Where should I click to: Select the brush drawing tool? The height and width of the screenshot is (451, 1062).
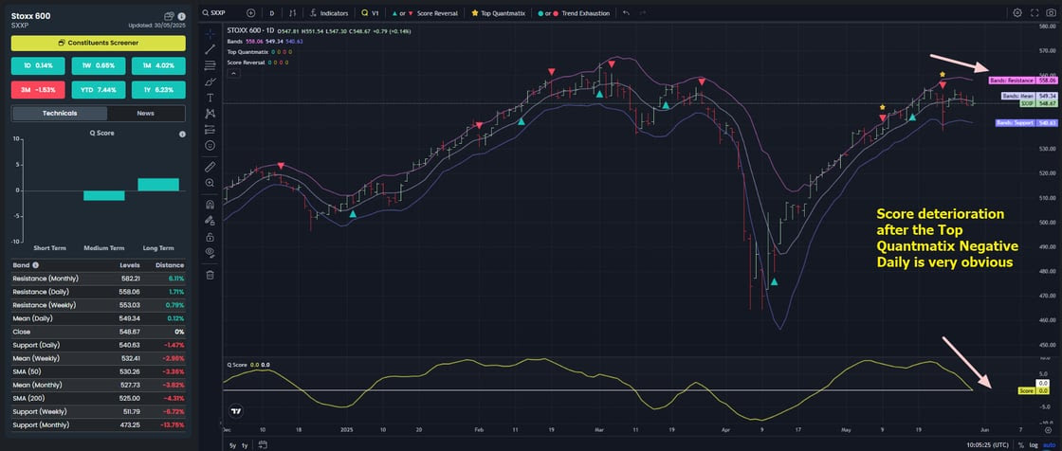(x=210, y=81)
